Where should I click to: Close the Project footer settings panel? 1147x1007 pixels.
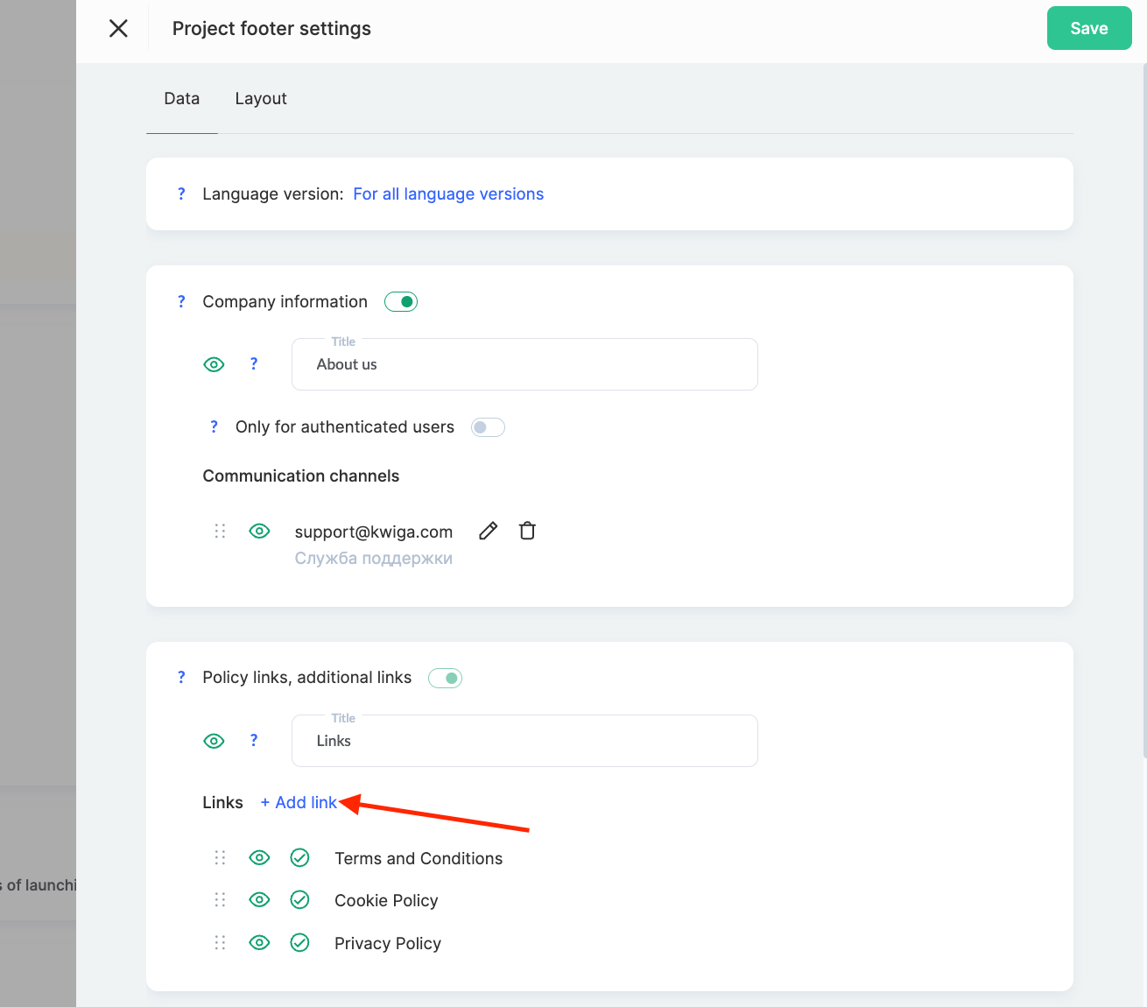(x=118, y=29)
